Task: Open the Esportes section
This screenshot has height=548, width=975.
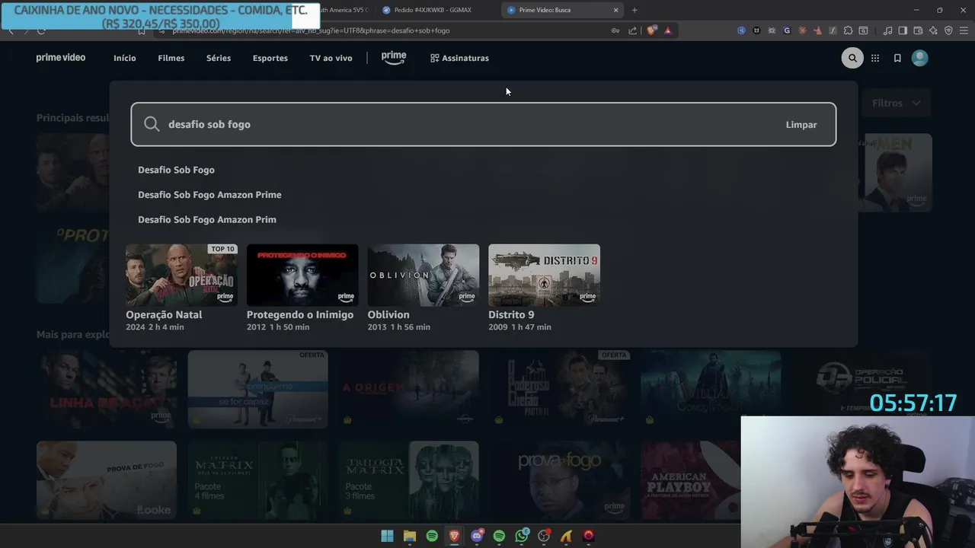Action: (x=270, y=58)
